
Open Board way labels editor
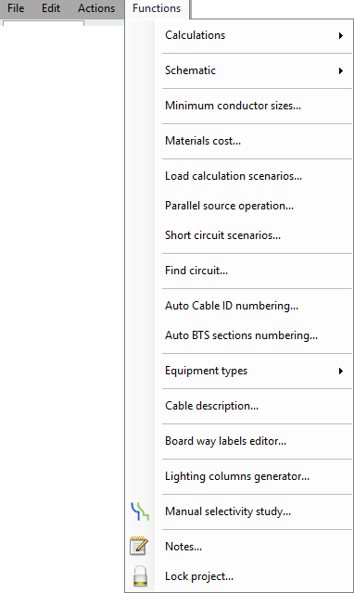(225, 441)
